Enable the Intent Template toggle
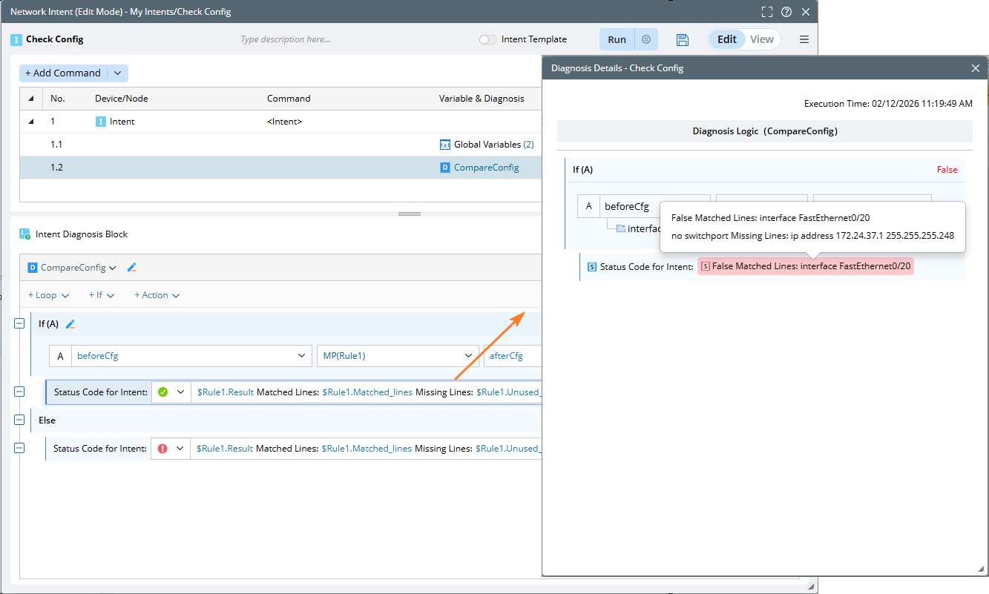Viewport: 989px width, 594px height. [x=487, y=40]
